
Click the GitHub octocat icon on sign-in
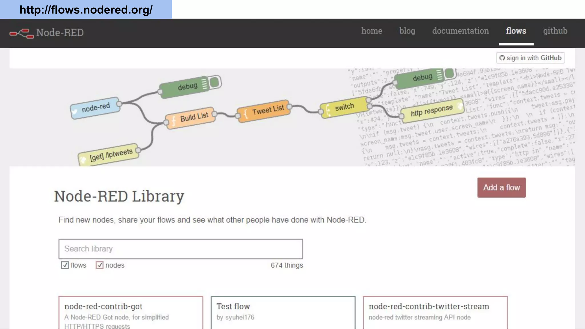click(502, 58)
